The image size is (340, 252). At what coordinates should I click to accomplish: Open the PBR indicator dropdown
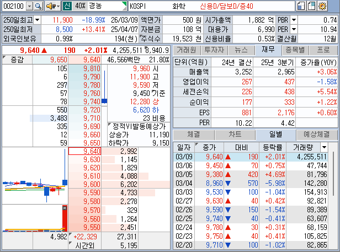pyautogui.click(x=294, y=20)
